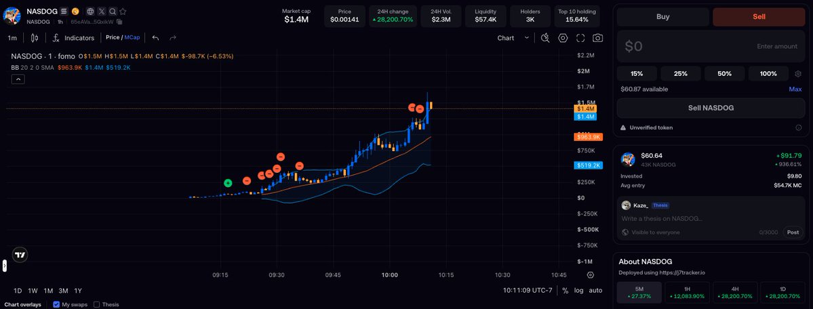The height and width of the screenshot is (309, 813).
Task: Select the Buy tab
Action: tap(662, 16)
